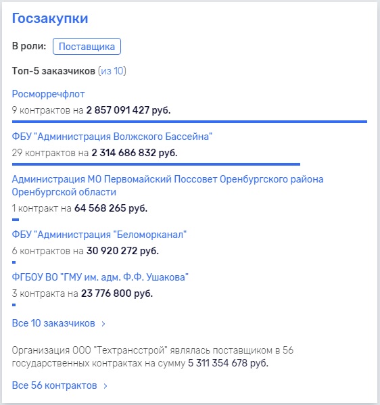Click the ГМУ Ушакова volume bar marker
The height and width of the screenshot is (405, 380).
[14, 305]
